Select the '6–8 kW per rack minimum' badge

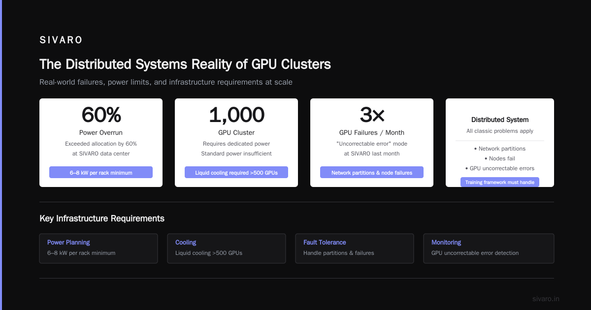point(101,172)
